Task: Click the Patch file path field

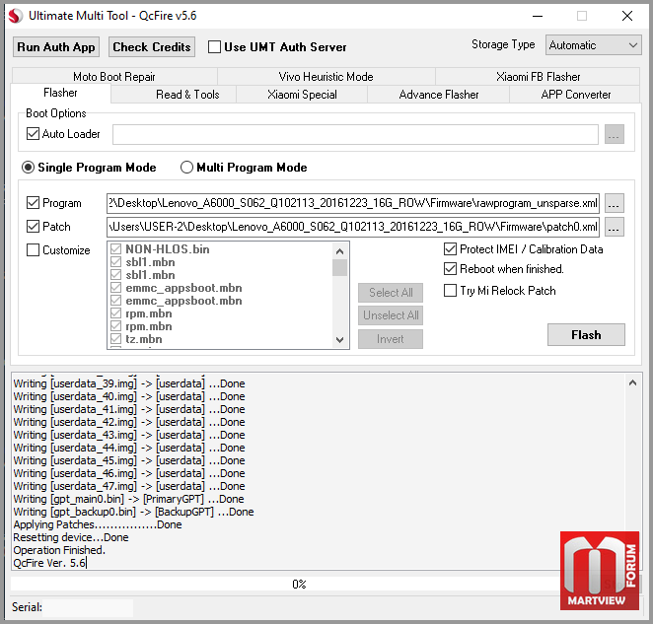Action: point(353,227)
